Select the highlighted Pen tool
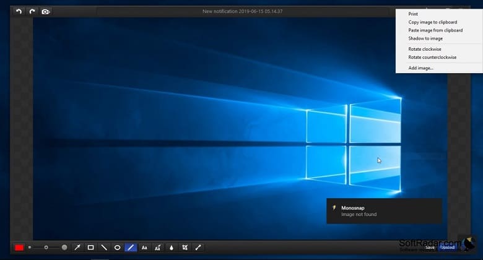This screenshot has width=483, height=260. point(131,248)
